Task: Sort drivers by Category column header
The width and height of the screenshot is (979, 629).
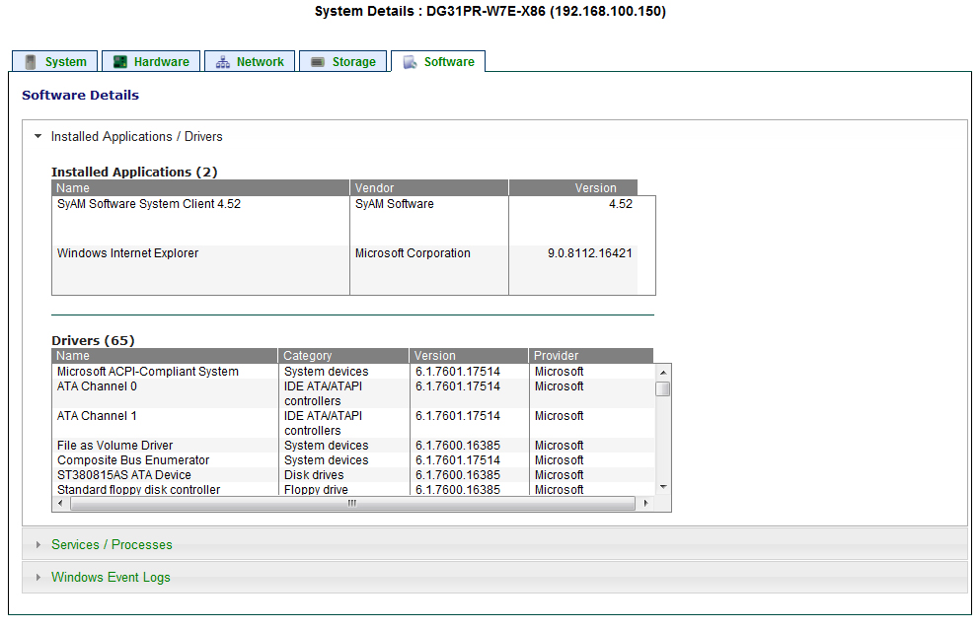Action: [342, 356]
